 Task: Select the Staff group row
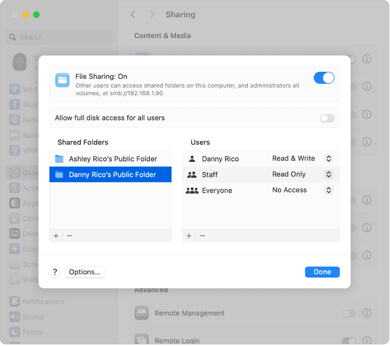[261, 175]
